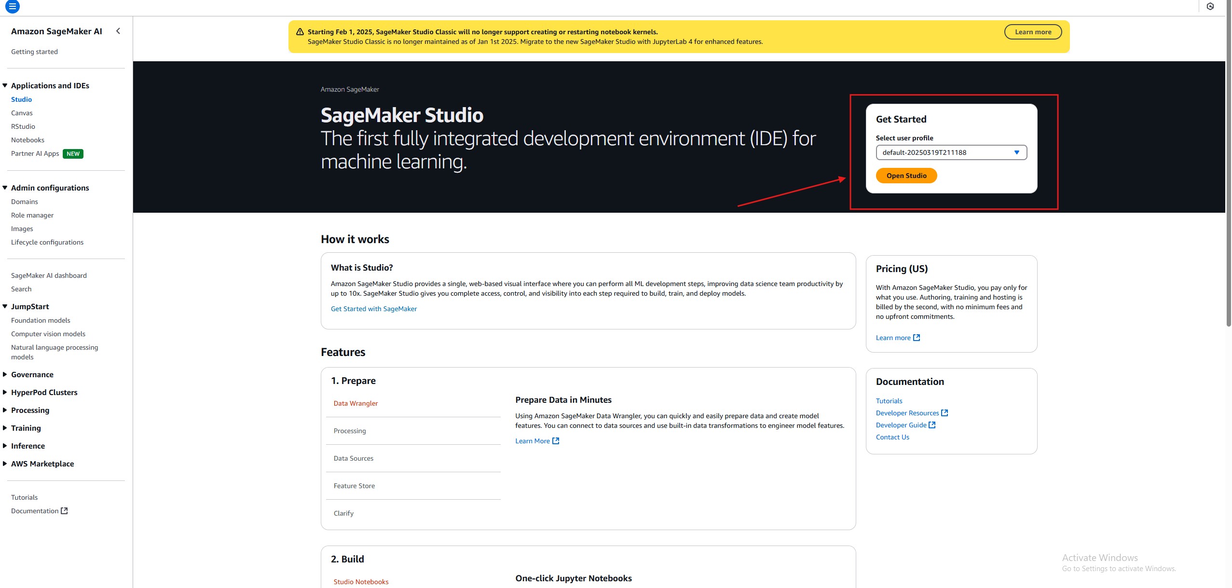Select the Feature Store tab under Prepare
The image size is (1232, 588).
click(x=354, y=486)
